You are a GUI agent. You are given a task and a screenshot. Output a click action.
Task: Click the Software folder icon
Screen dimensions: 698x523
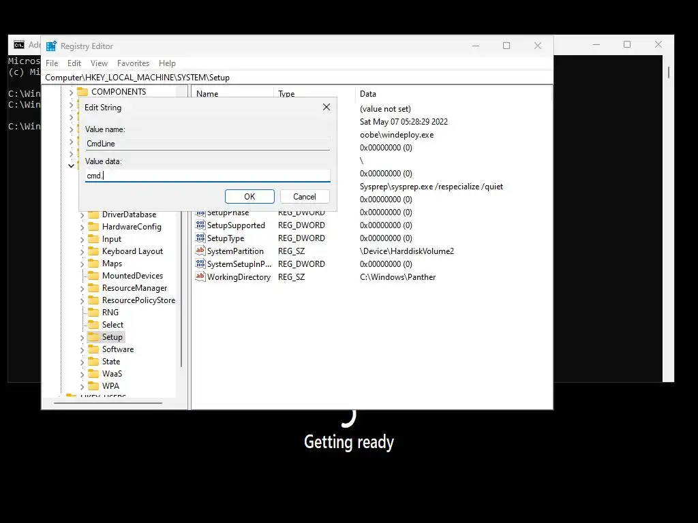click(93, 349)
